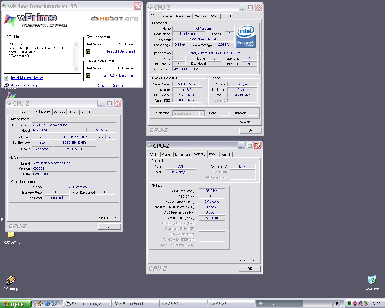Select the Корзина recycle bin desktop icon
Screen dimensions: 385x308
(372, 279)
